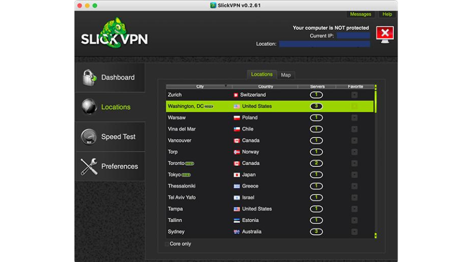The width and height of the screenshot is (472, 262).
Task: Sort by the Country column header
Action: pyautogui.click(x=265, y=86)
